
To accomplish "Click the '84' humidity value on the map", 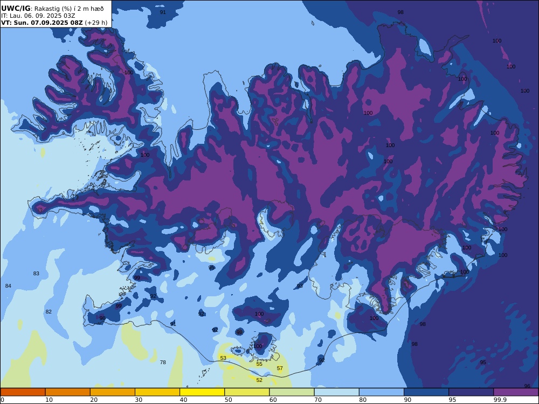I will pos(8,286).
